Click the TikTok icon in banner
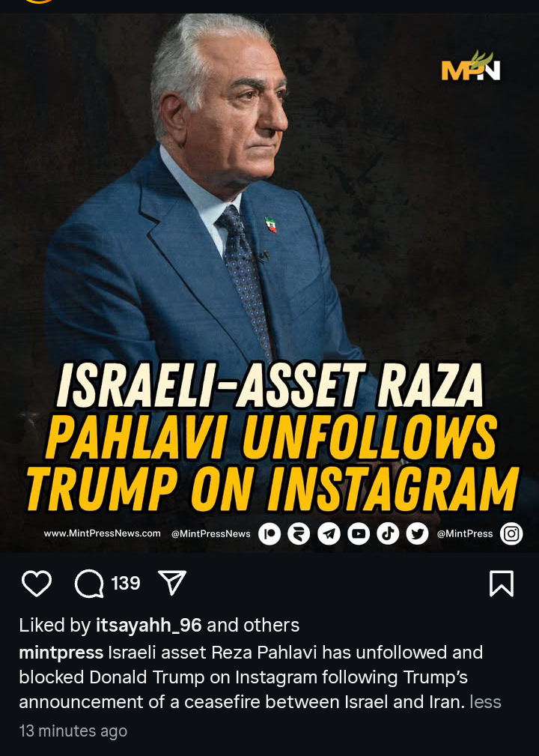Viewport: 539px width, 756px height. point(388,534)
